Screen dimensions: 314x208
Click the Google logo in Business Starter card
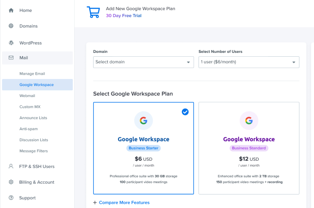click(143, 121)
